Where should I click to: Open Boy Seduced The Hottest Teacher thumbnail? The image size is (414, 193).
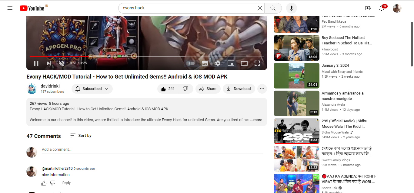point(296,48)
